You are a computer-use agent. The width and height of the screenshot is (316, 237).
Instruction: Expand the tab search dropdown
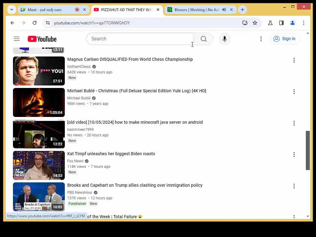pos(12,10)
